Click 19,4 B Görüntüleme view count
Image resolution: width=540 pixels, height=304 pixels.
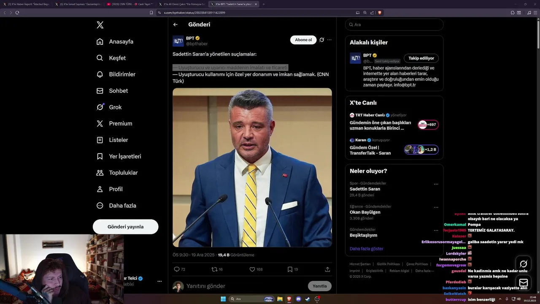tap(236, 255)
